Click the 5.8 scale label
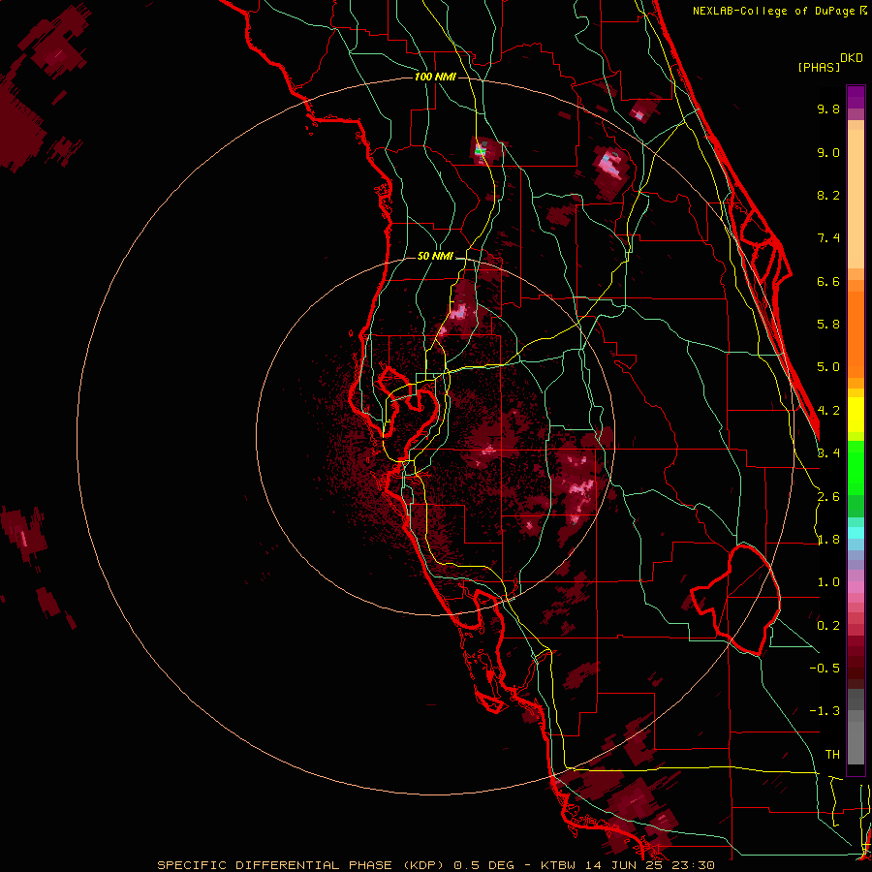This screenshot has height=872, width=872. [x=828, y=325]
